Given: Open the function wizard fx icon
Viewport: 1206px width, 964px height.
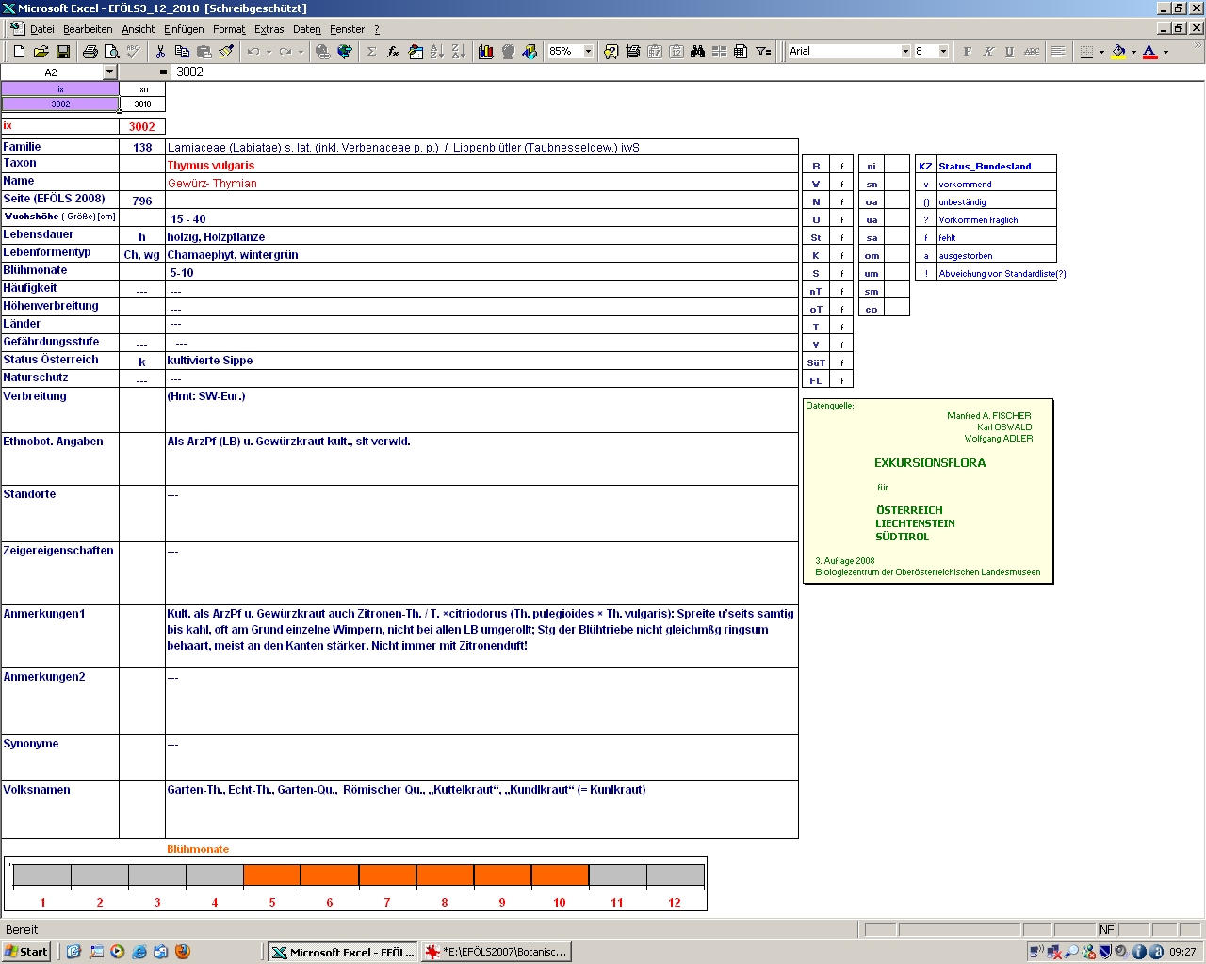Looking at the screenshot, I should [394, 52].
